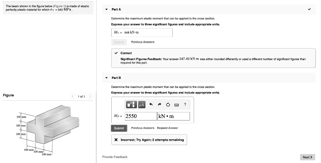Viewport: 321px width, 163px height.
Task: Collapse the Part A section
Action: click(x=106, y=9)
